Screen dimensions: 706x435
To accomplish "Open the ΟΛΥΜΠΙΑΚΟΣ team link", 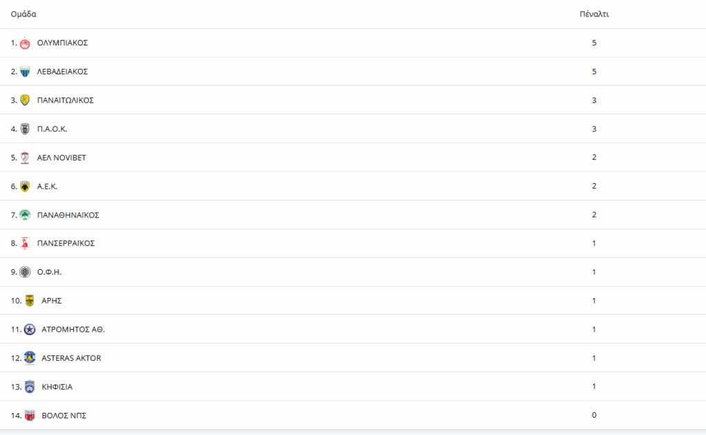I will coord(62,43).
